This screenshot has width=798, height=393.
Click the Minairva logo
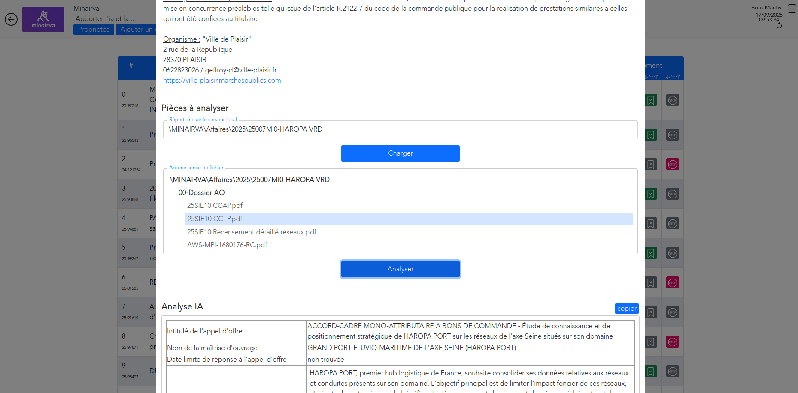43,19
